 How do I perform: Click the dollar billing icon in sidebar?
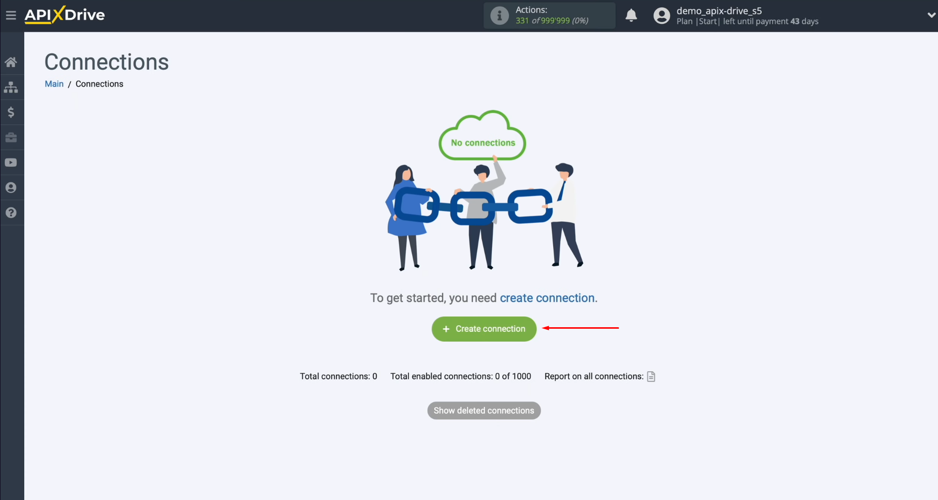[11, 112]
